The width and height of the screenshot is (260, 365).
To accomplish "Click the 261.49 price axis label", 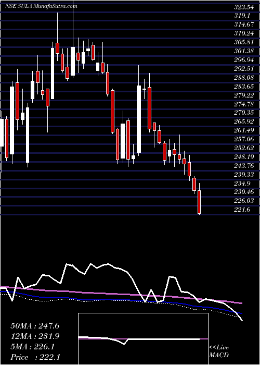I will click(x=243, y=130).
